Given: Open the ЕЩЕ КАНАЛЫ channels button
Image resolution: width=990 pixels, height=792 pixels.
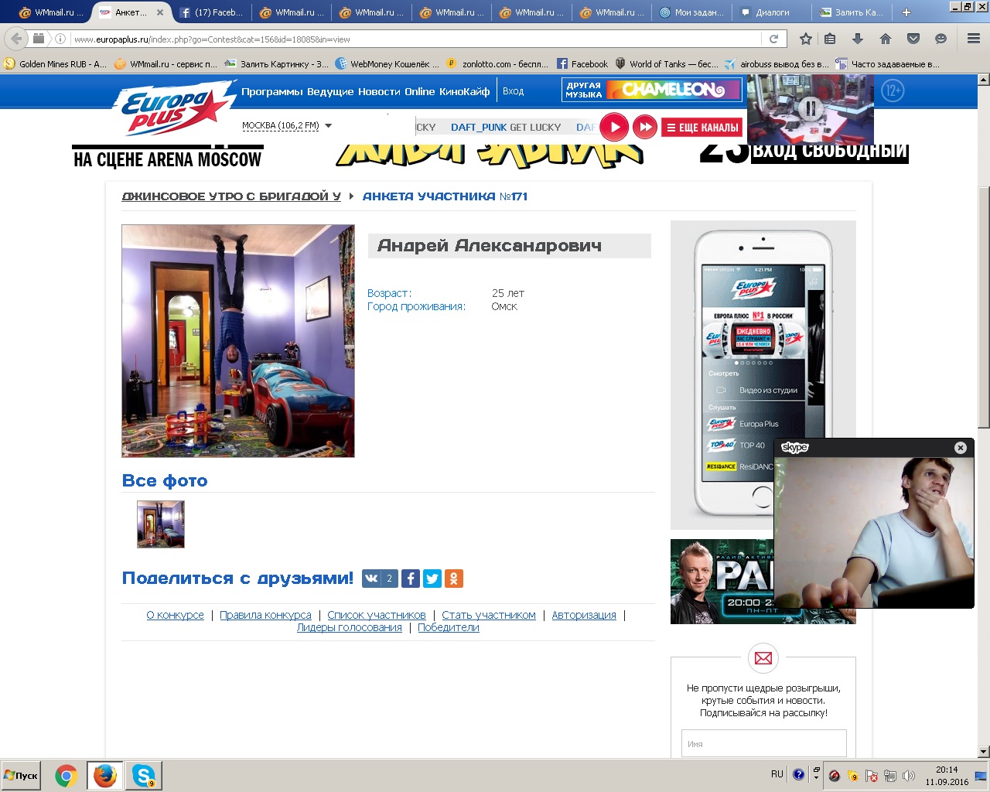Looking at the screenshot, I should coord(702,128).
